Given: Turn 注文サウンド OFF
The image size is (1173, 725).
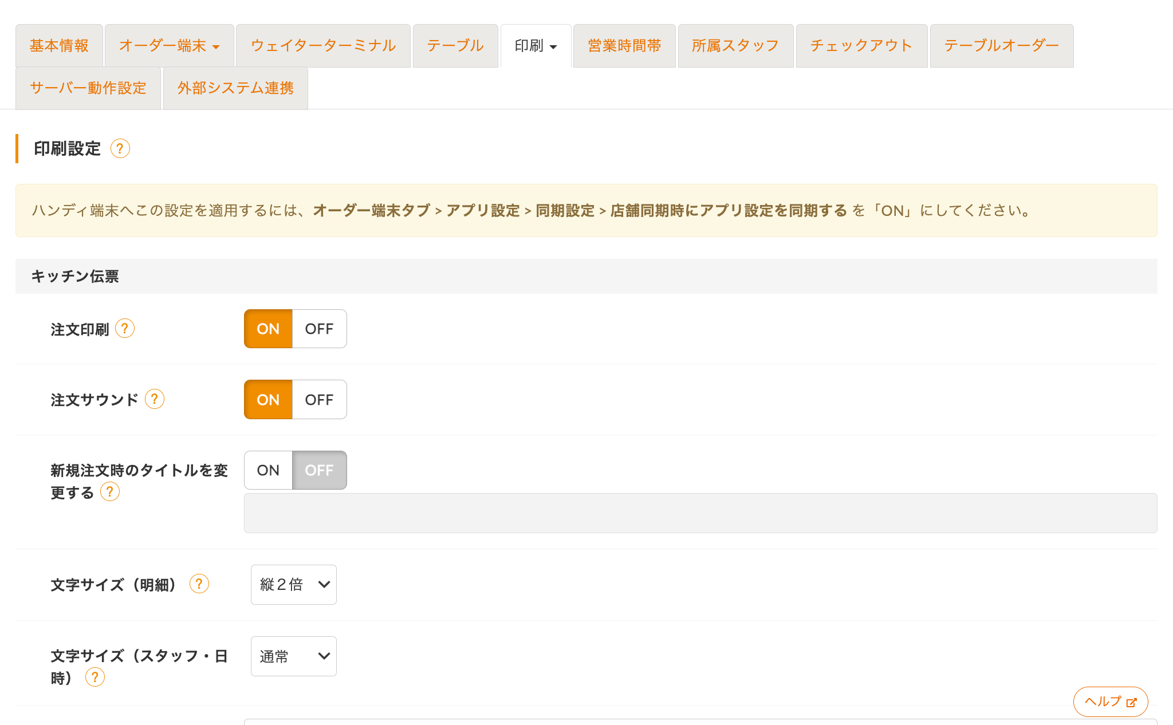Looking at the screenshot, I should tap(319, 400).
